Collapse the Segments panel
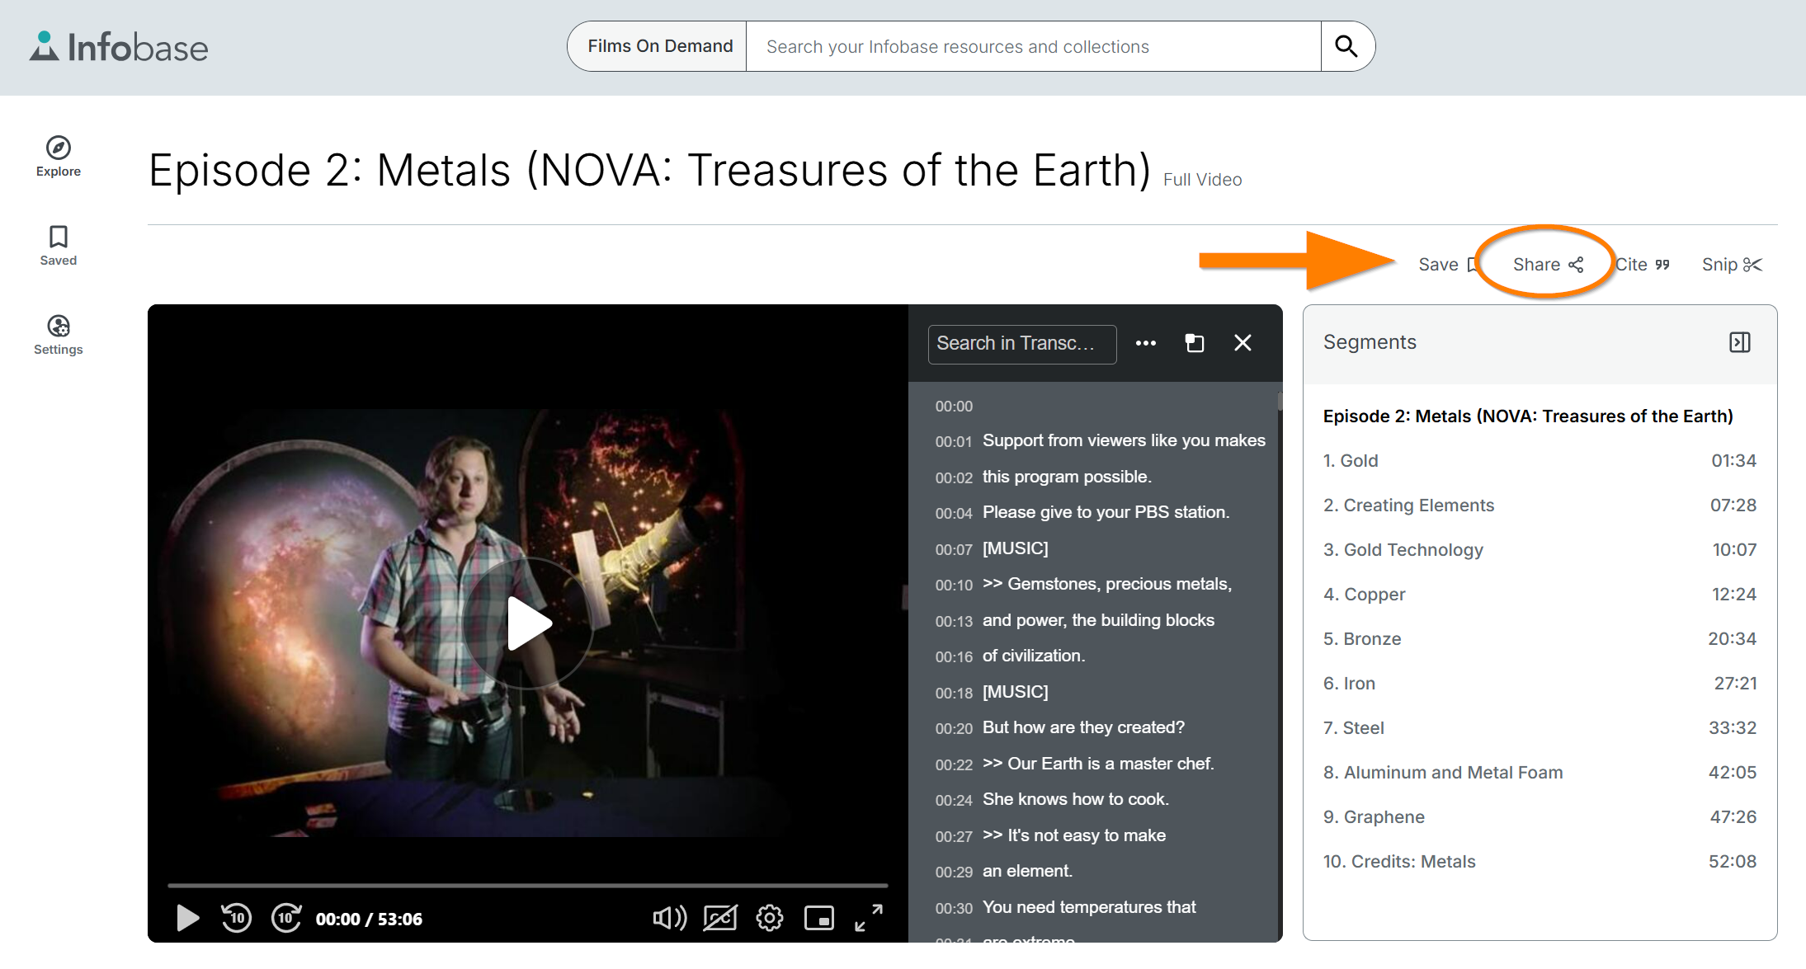The height and width of the screenshot is (969, 1806). click(x=1739, y=342)
